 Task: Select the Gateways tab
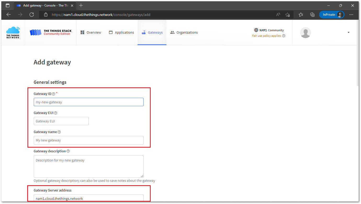tap(152, 32)
